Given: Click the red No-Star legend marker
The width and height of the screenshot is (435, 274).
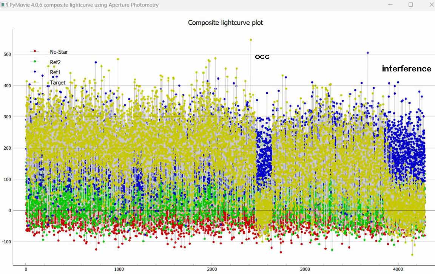Looking at the screenshot, I should pyautogui.click(x=35, y=51).
